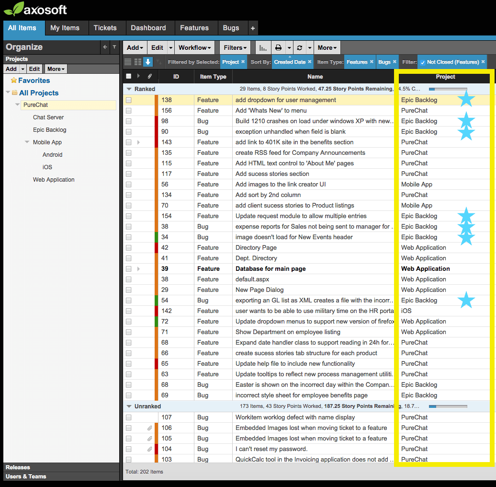The image size is (496, 487).
Task: Click the paperclip icon on item 105
Action: coord(150,439)
